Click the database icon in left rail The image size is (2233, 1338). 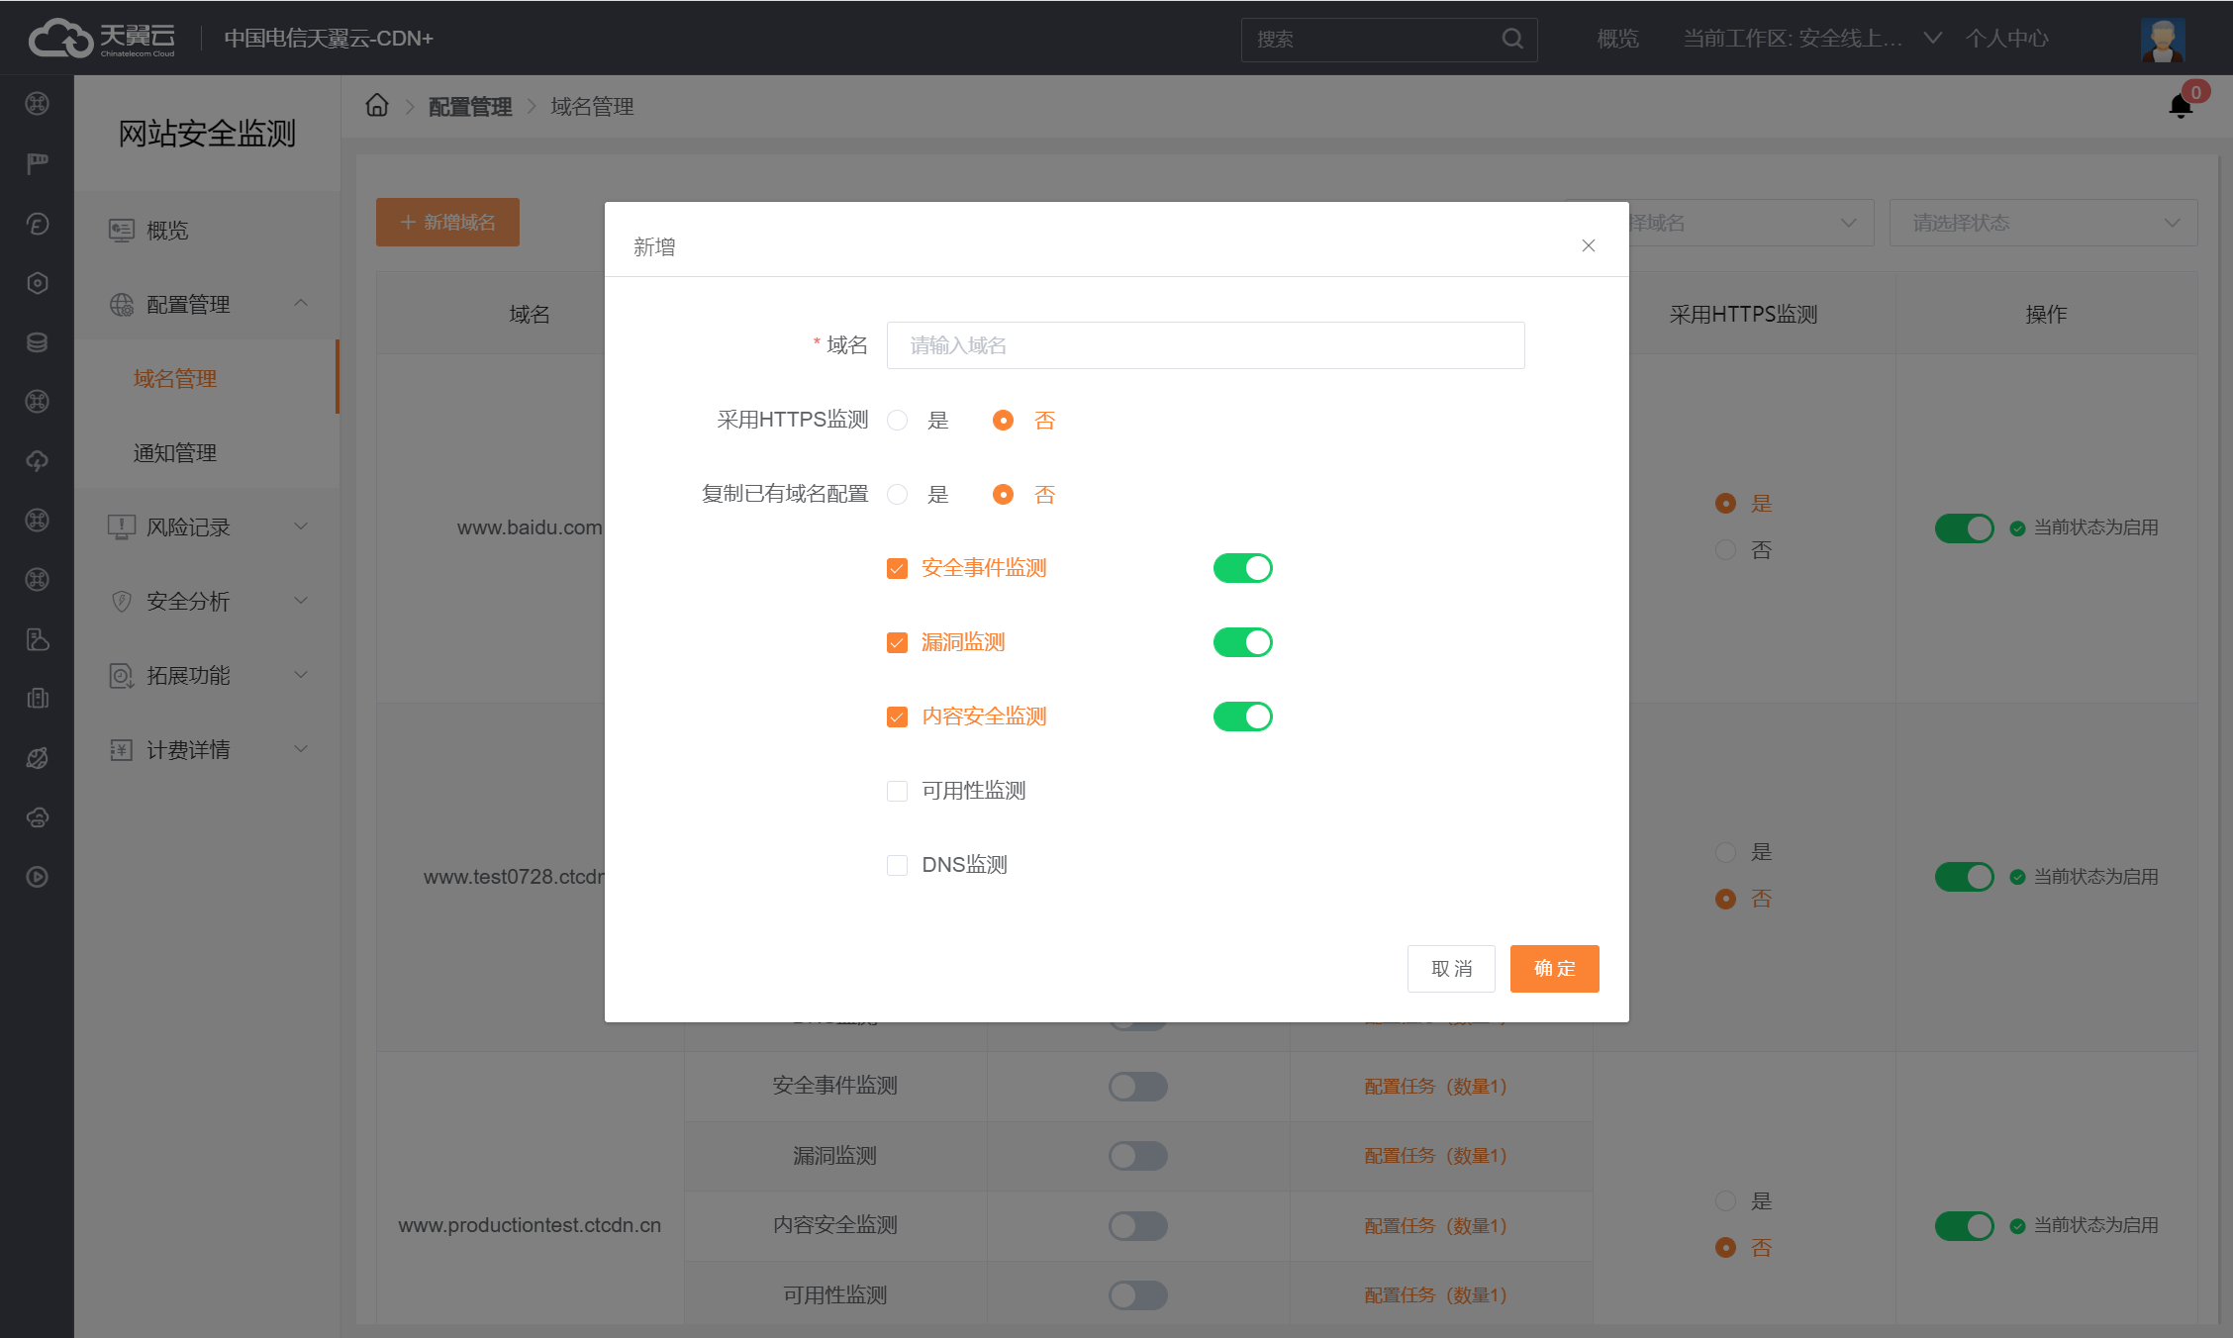[x=38, y=342]
